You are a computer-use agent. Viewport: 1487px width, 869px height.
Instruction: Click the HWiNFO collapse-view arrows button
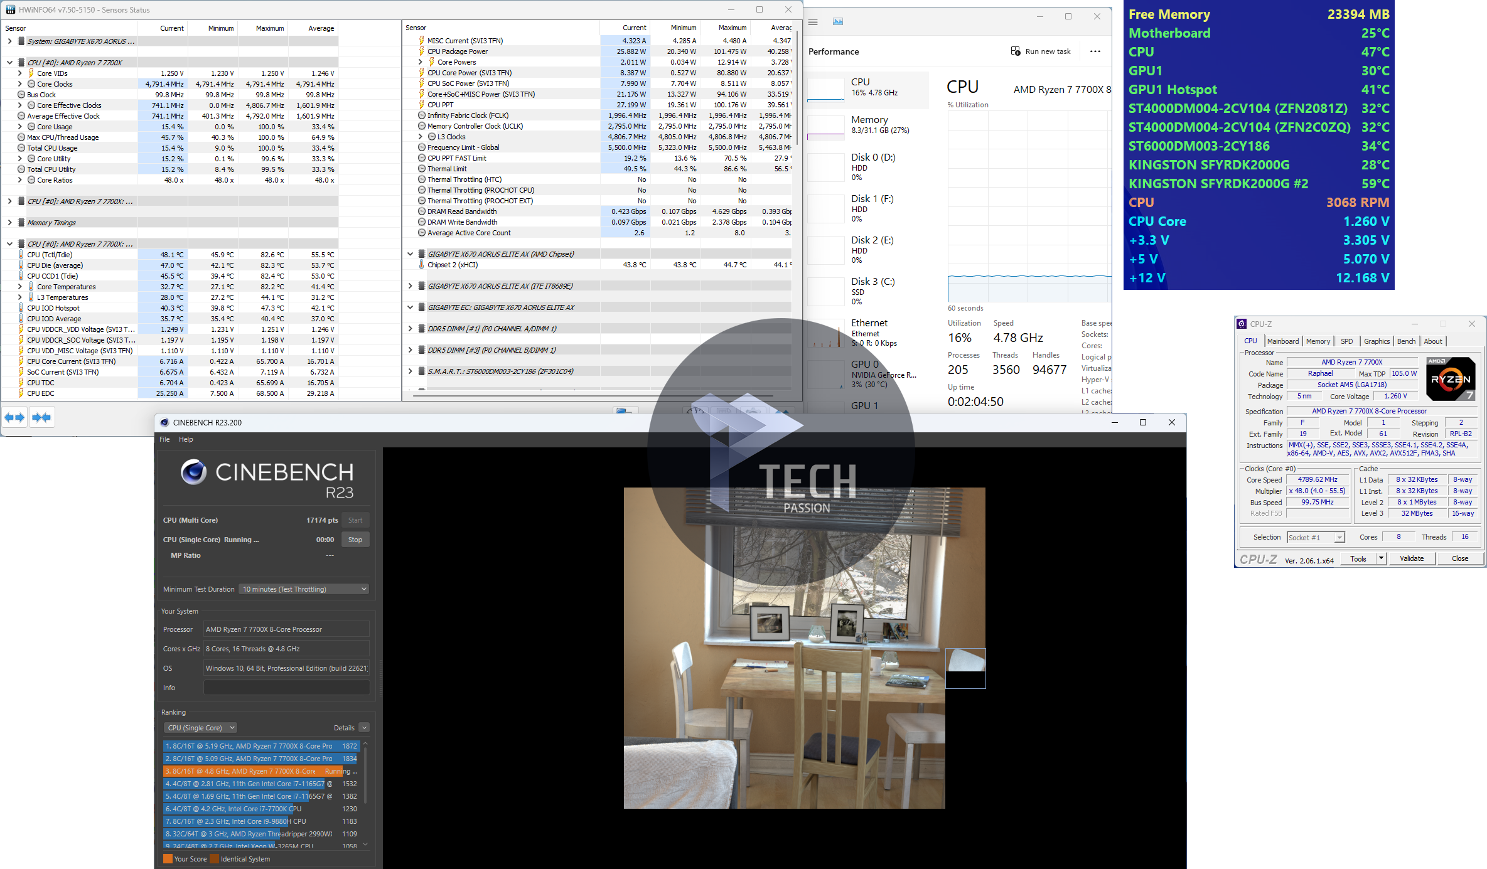(x=41, y=417)
